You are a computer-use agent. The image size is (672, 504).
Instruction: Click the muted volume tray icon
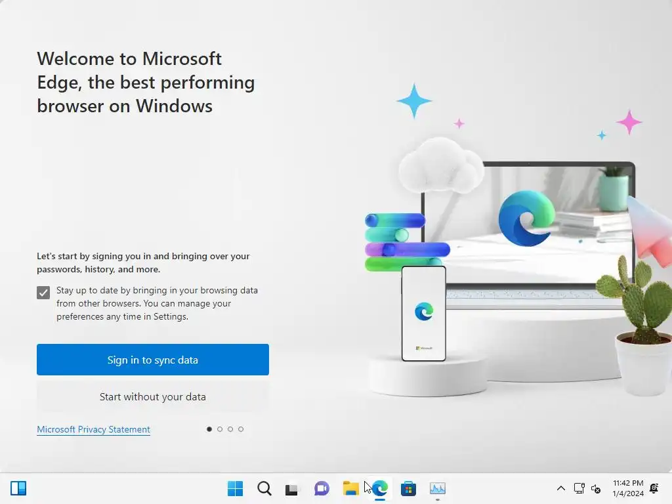pyautogui.click(x=596, y=488)
